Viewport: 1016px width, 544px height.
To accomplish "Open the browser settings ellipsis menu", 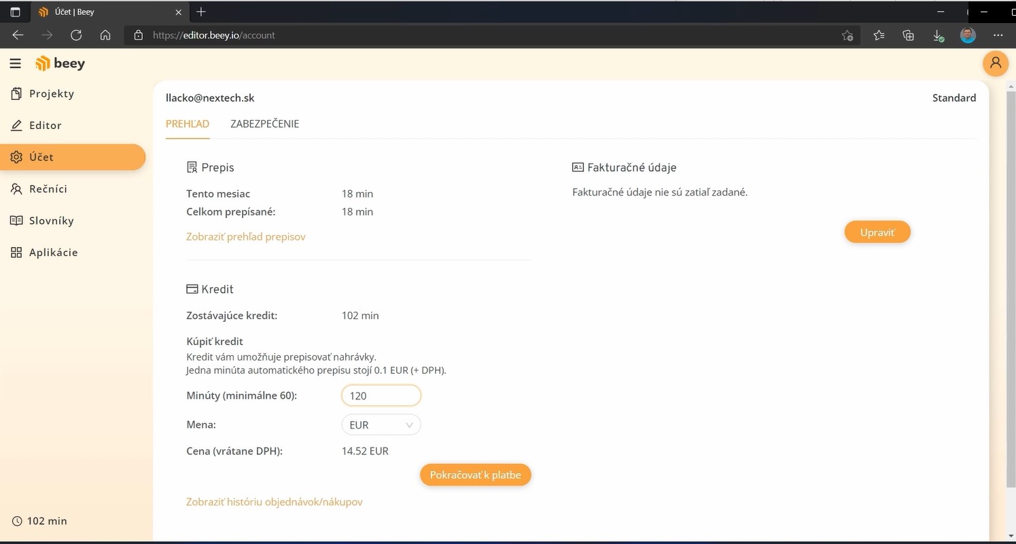I will click(998, 35).
